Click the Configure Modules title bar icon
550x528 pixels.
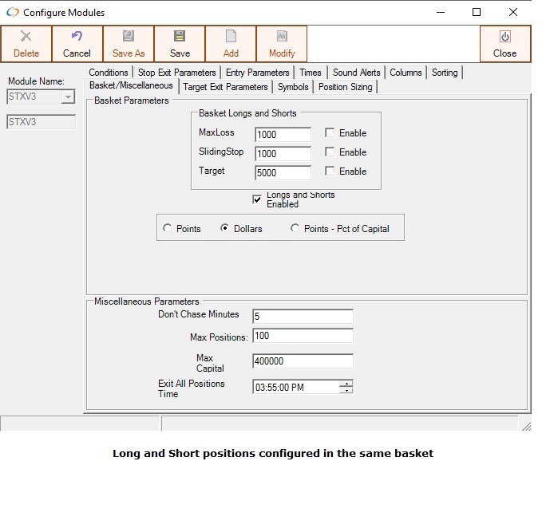[x=12, y=12]
